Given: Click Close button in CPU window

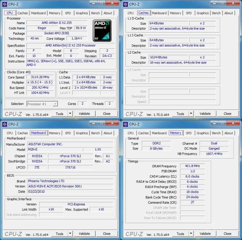Looking at the screenshot, I should coord(107,114).
